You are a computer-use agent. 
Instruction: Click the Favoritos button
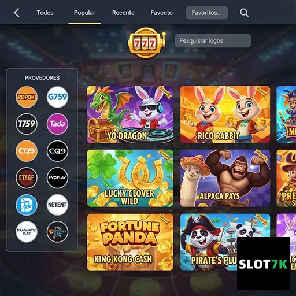207,13
